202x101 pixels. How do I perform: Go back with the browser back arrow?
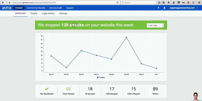pyautogui.click(x=3, y=3)
